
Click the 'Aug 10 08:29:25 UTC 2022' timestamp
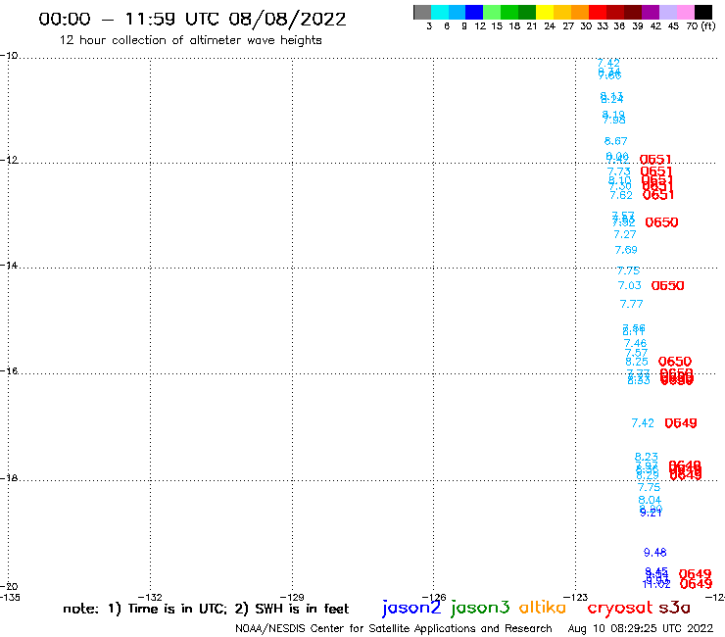click(641, 628)
